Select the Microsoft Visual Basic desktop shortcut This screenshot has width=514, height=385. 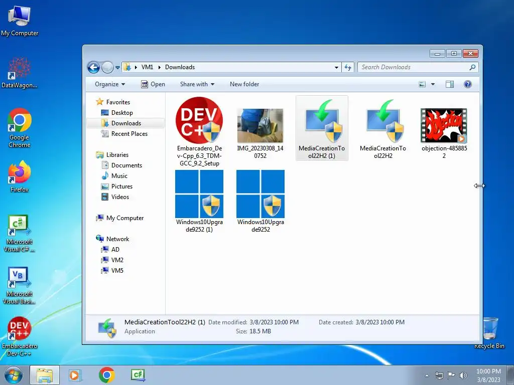point(19,285)
